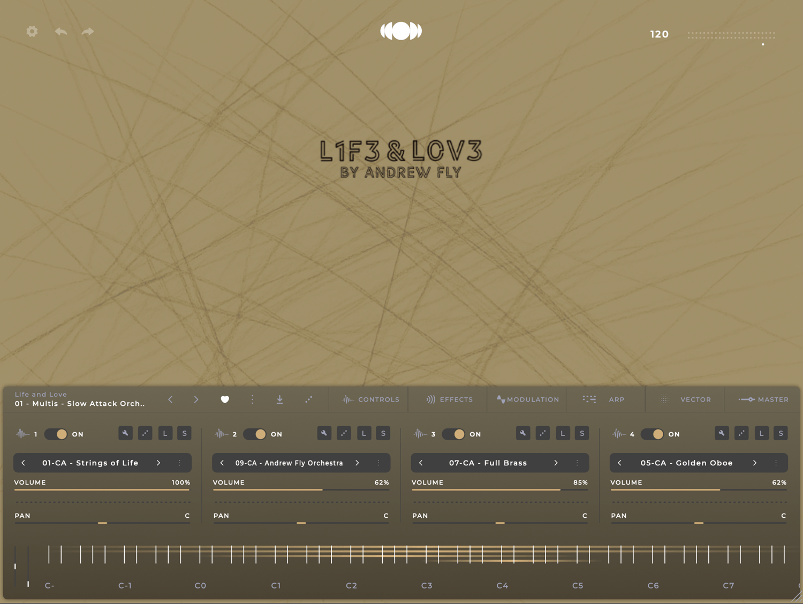Image resolution: width=803 pixels, height=604 pixels.
Task: Open layer 2 wrench edit icon
Action: [324, 433]
